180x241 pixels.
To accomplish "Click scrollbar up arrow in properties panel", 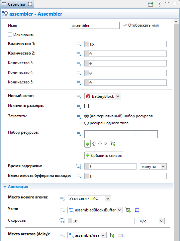I will point(176,22).
